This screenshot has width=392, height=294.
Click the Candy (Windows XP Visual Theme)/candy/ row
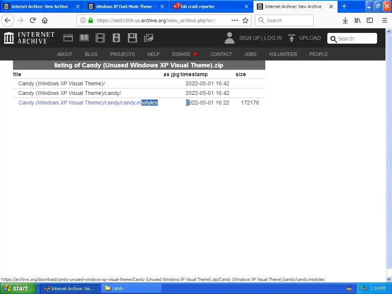[x=139, y=93]
